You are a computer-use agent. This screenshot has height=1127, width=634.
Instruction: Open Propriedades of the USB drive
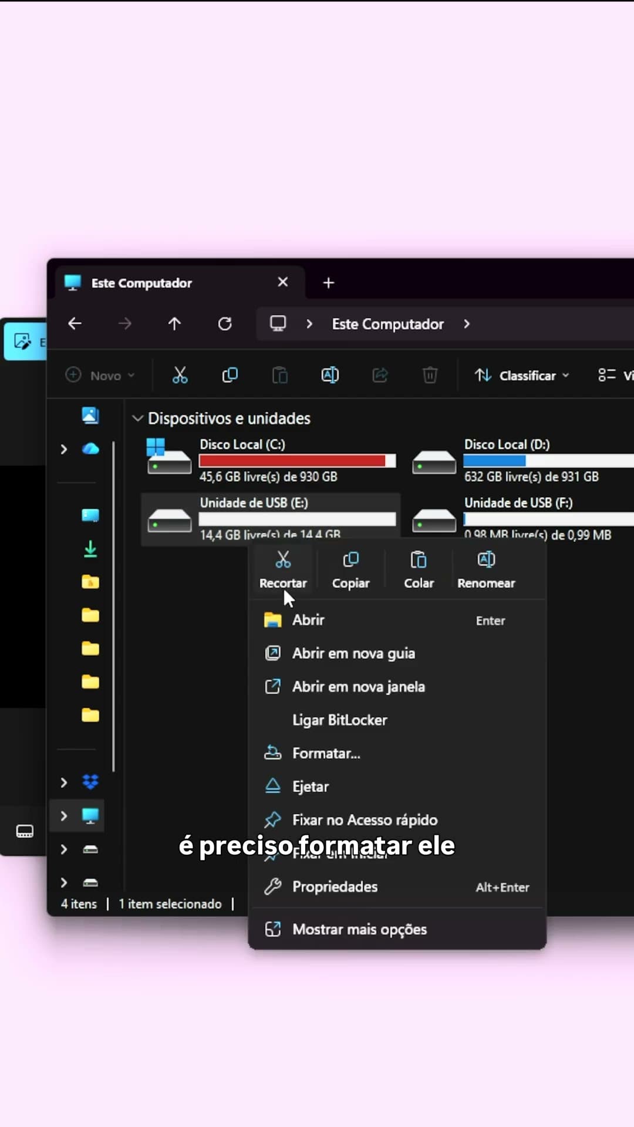point(397,887)
